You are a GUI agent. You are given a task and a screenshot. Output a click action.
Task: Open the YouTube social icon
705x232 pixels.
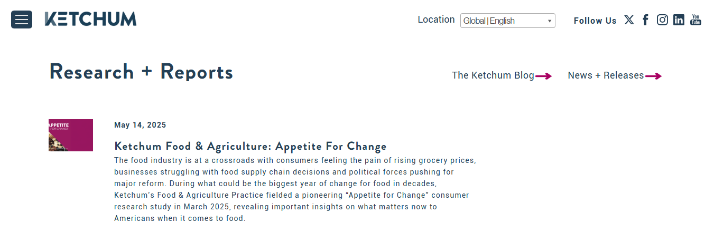695,20
